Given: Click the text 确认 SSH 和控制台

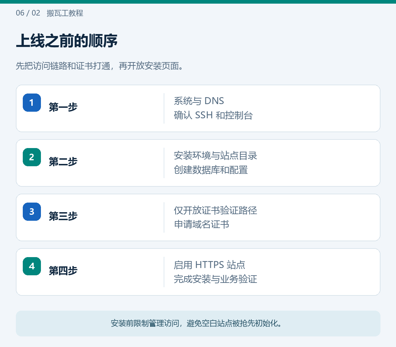Looking at the screenshot, I should tap(213, 115).
